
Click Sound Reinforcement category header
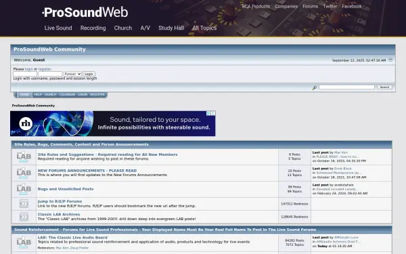tap(165, 230)
